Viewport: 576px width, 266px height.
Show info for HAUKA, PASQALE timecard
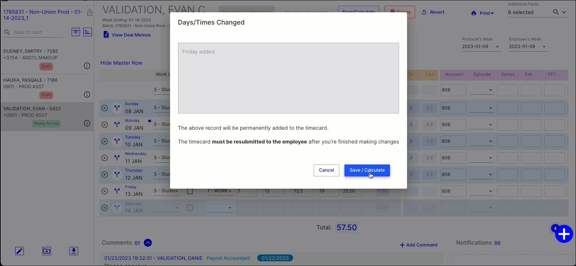(x=87, y=94)
